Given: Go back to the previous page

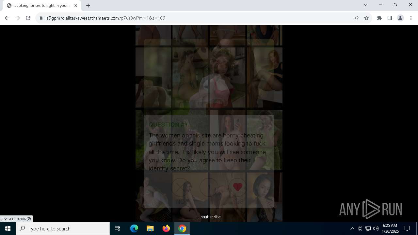Looking at the screenshot, I should pos(7,18).
